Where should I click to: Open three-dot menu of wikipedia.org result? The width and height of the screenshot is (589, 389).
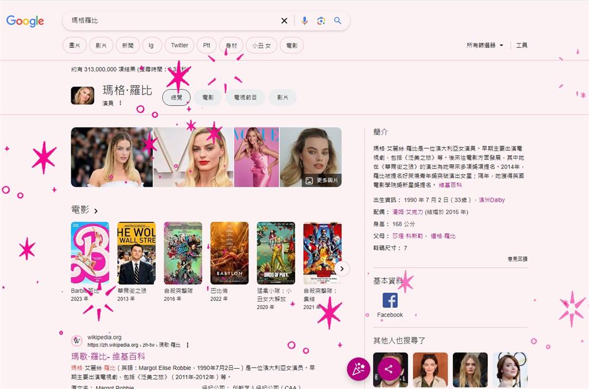click(188, 345)
